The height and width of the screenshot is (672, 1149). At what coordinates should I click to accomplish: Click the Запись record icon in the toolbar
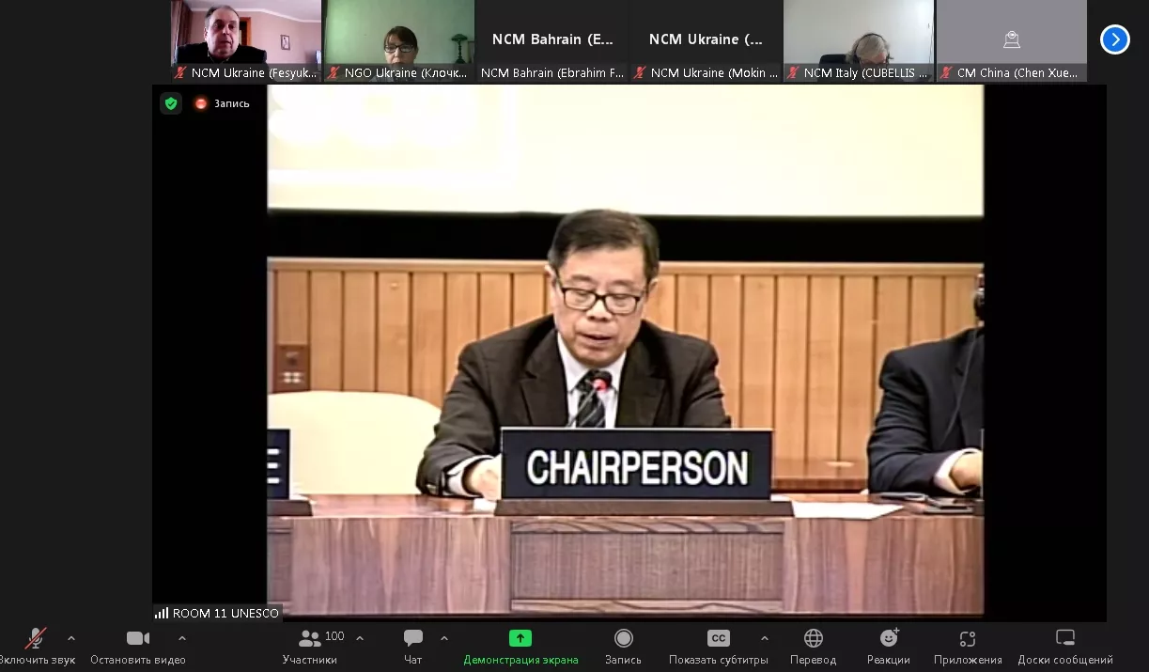pyautogui.click(x=623, y=639)
